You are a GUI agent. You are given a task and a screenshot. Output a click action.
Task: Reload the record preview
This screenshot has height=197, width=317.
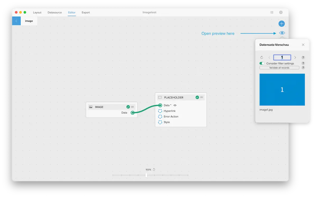coord(262,58)
